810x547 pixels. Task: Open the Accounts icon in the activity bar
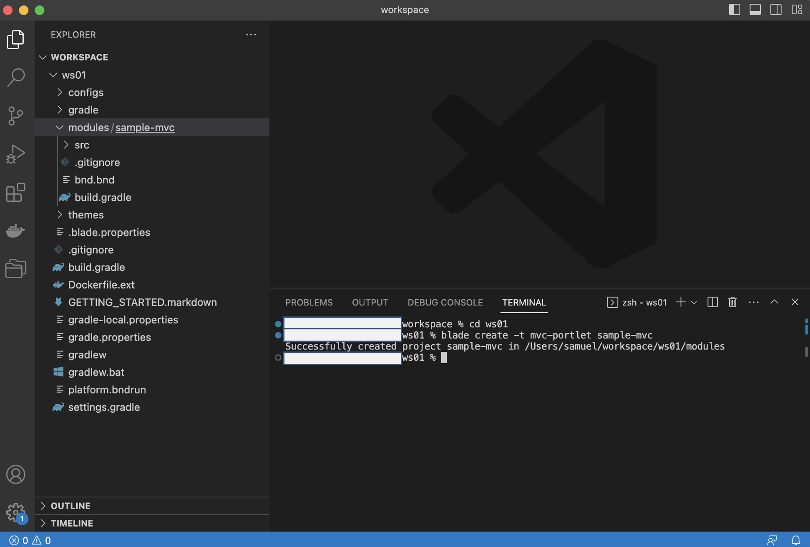pos(15,474)
